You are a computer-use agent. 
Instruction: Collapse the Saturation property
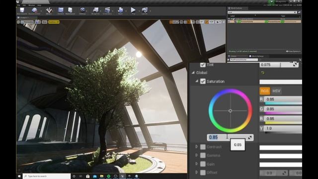click(197, 81)
